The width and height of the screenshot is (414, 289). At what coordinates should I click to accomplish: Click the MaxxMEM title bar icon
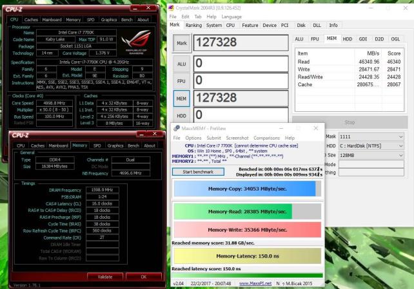(177, 128)
